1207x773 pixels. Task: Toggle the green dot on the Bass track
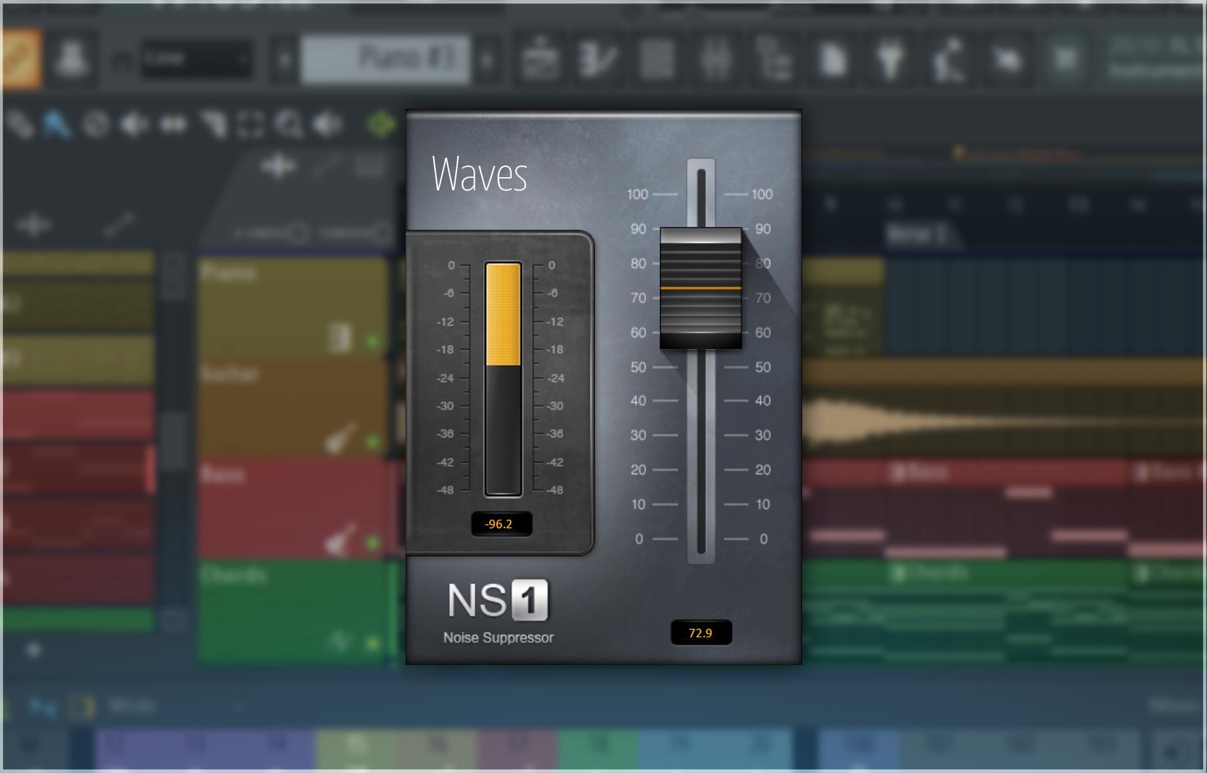pos(373,542)
